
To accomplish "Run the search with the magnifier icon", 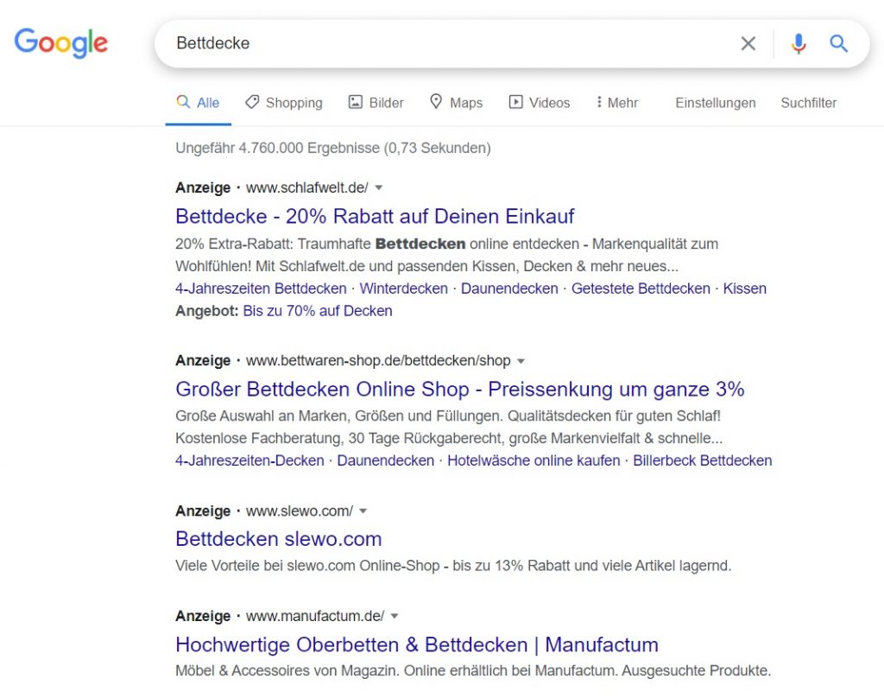I will [838, 43].
